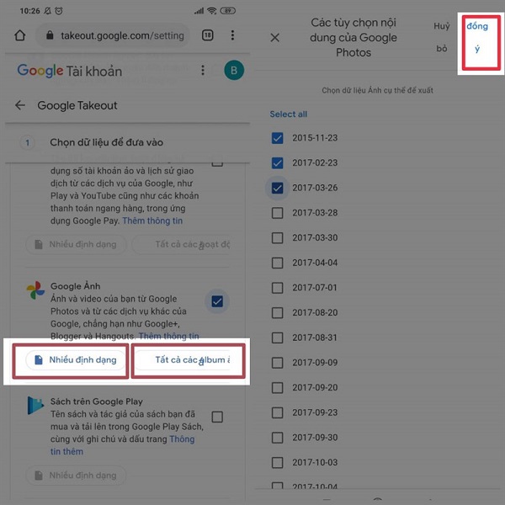The width and height of the screenshot is (505, 505).
Task: Open Nhiều định dạng under Google Pay section
Action: pos(76,244)
